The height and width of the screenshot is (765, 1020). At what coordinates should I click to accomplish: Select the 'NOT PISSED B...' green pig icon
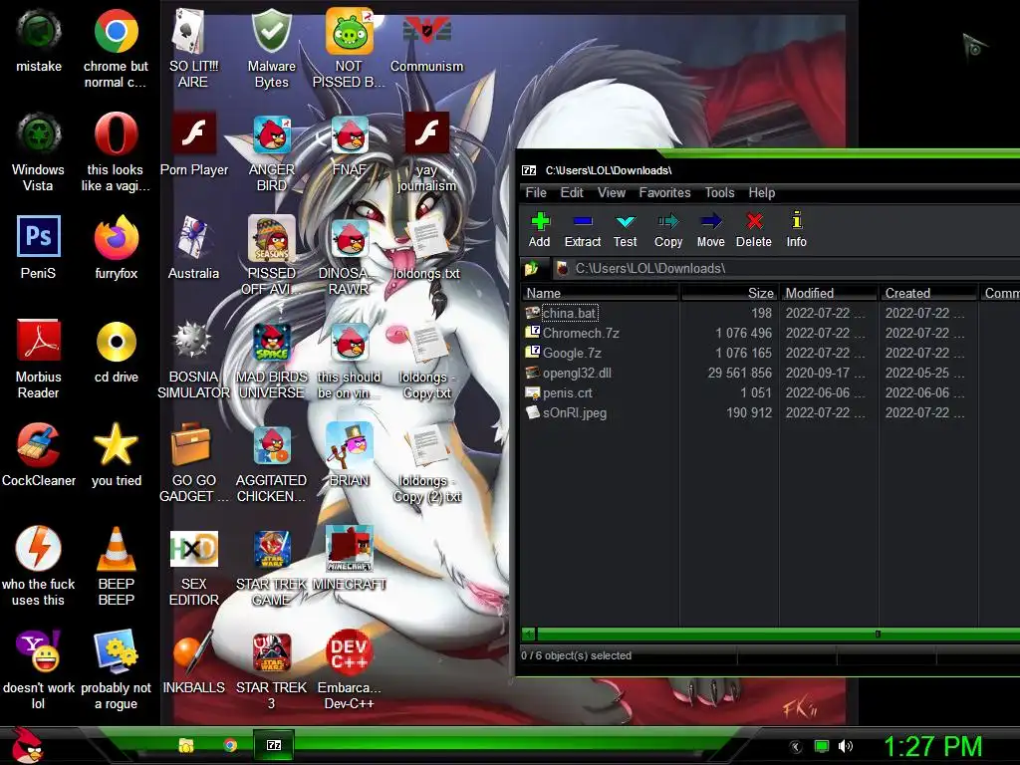point(350,49)
